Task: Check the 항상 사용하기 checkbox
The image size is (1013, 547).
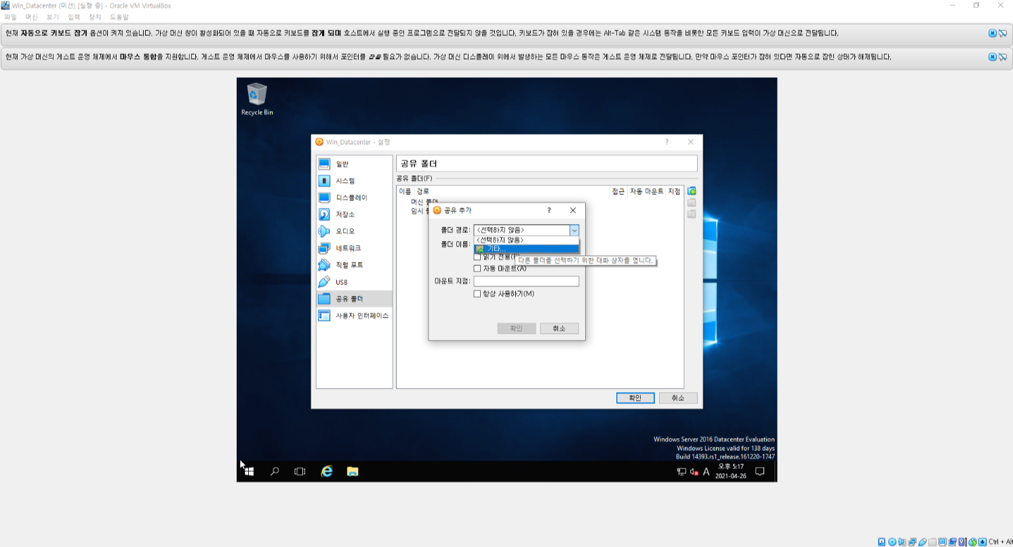Action: pyautogui.click(x=477, y=294)
